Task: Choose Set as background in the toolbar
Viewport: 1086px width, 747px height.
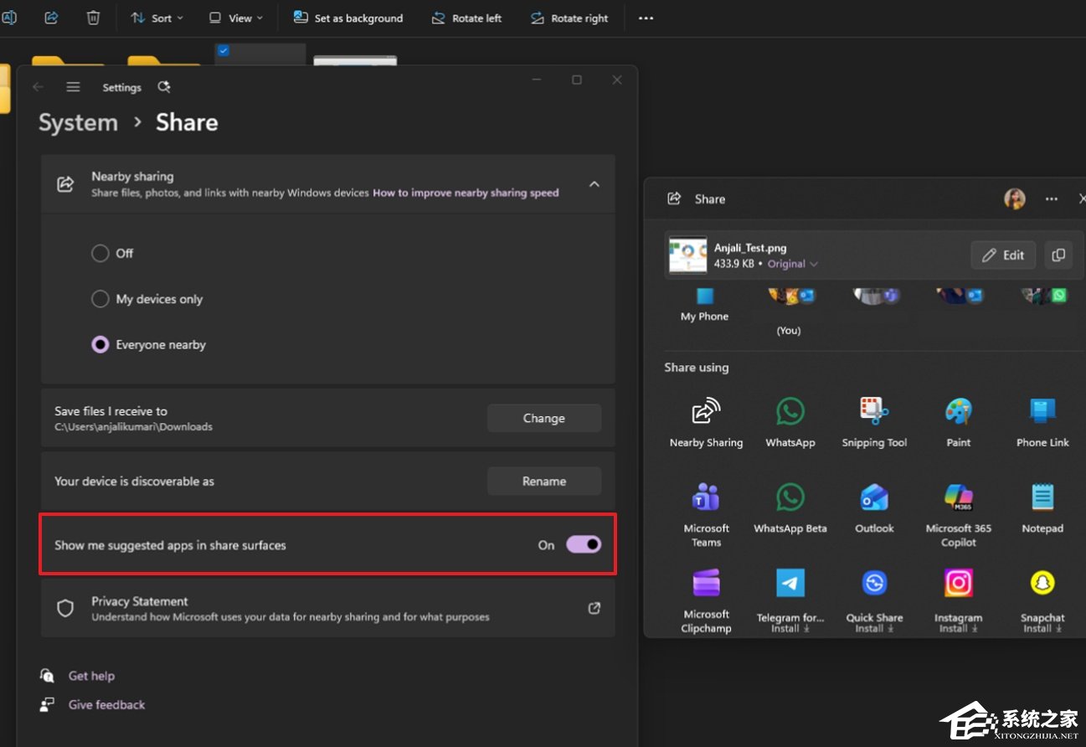Action: [x=348, y=18]
